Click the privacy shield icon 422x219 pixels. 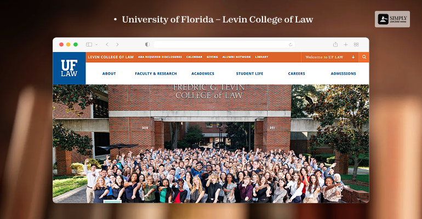coord(147,44)
